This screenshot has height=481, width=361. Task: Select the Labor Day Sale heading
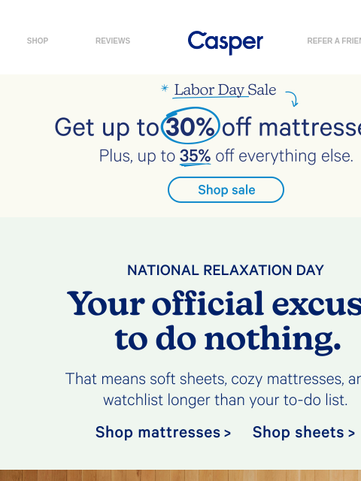click(226, 90)
